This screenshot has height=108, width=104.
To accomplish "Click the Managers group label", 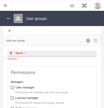I will coord(17,82).
